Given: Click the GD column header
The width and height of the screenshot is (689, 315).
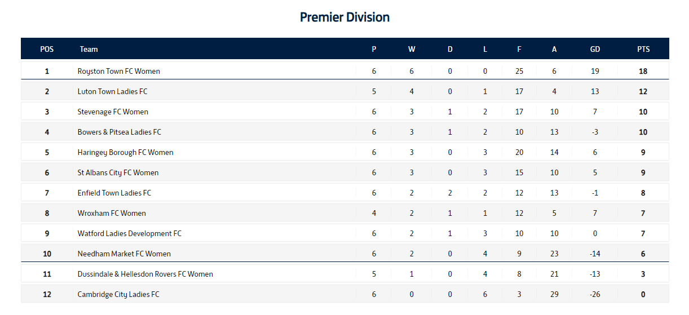Looking at the screenshot, I should 595,49.
